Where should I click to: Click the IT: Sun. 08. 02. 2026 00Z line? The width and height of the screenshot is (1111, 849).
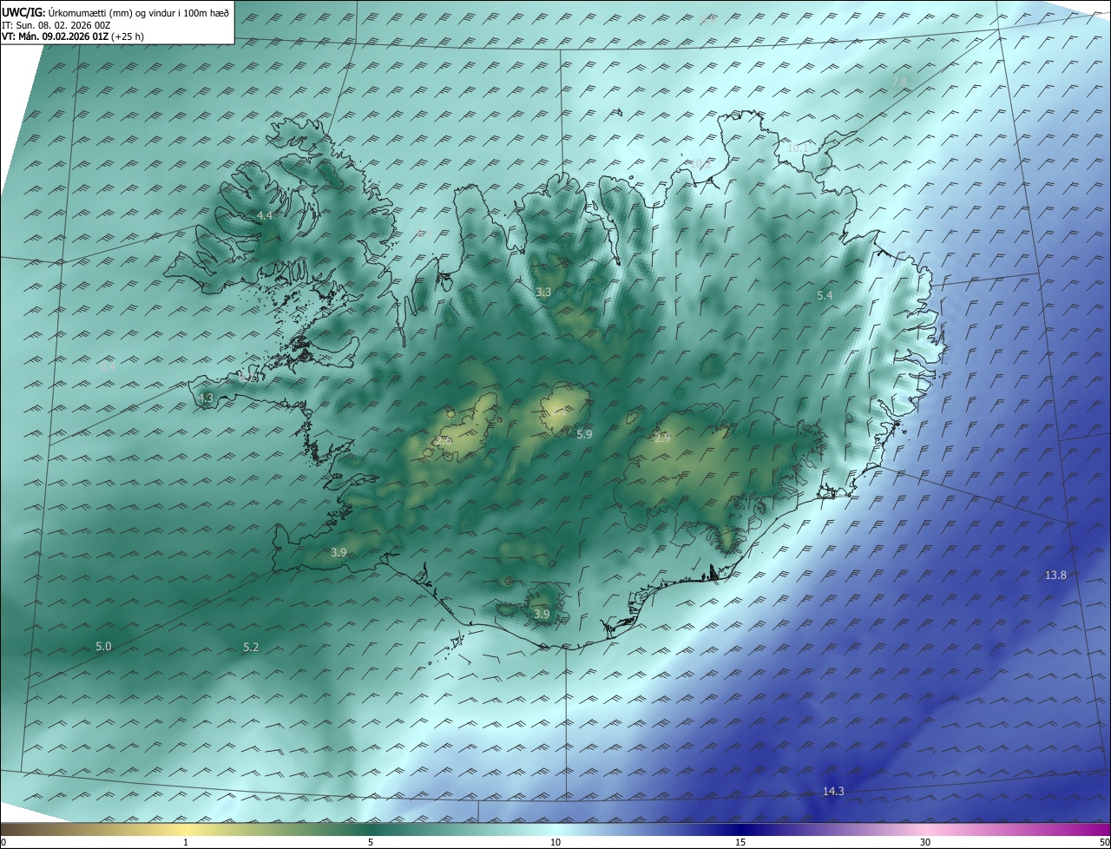click(56, 25)
